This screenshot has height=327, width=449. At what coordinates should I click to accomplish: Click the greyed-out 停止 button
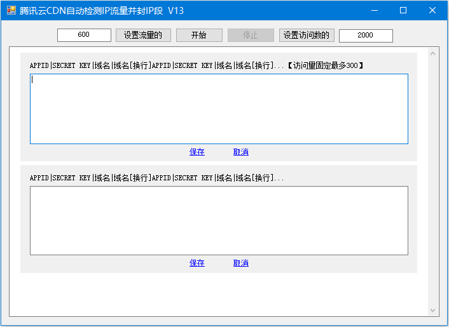[251, 36]
